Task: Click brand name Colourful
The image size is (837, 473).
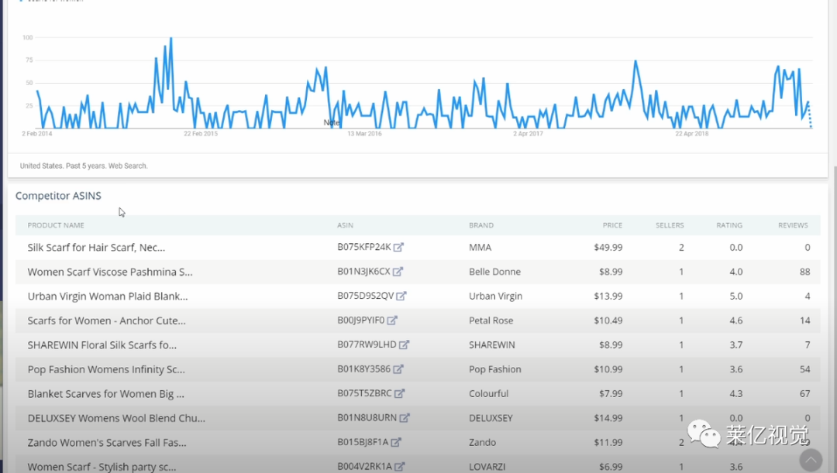Action: tap(489, 393)
